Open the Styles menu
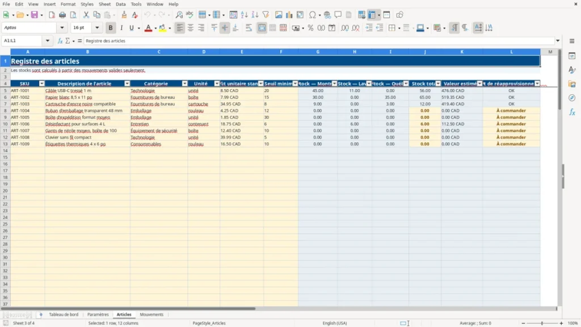581x327 pixels. coord(87,4)
